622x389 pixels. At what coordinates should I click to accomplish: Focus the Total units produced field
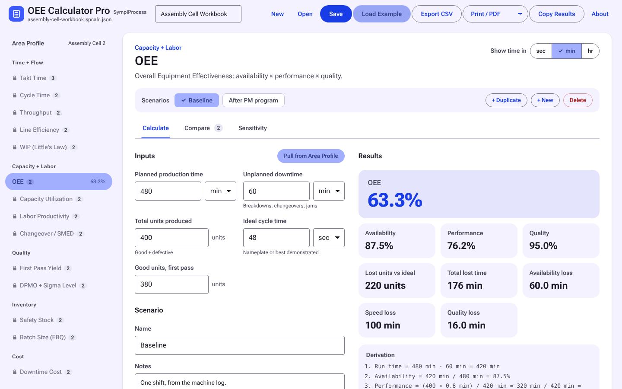coord(171,238)
